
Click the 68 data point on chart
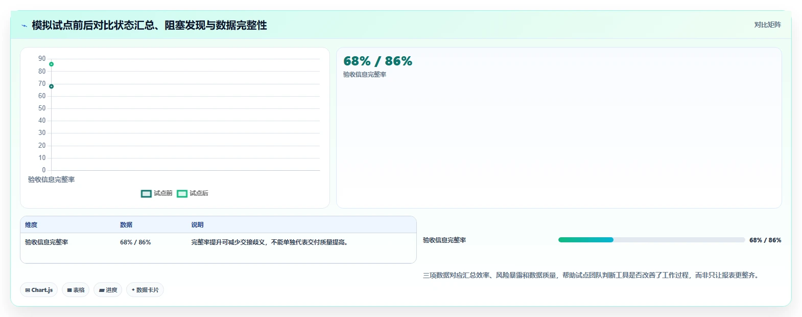click(51, 86)
